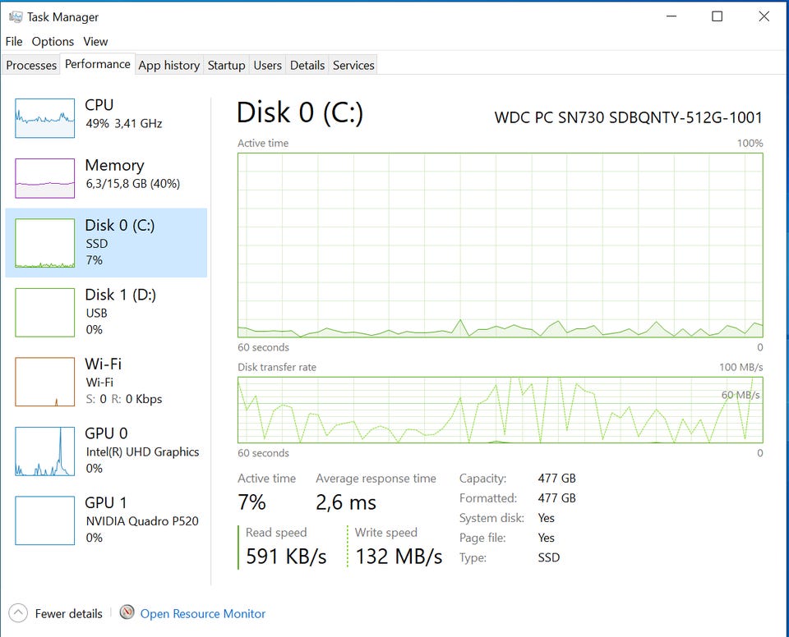The width and height of the screenshot is (789, 637).
Task: Select the GPU 0 graph thumbnail
Action: [x=44, y=451]
